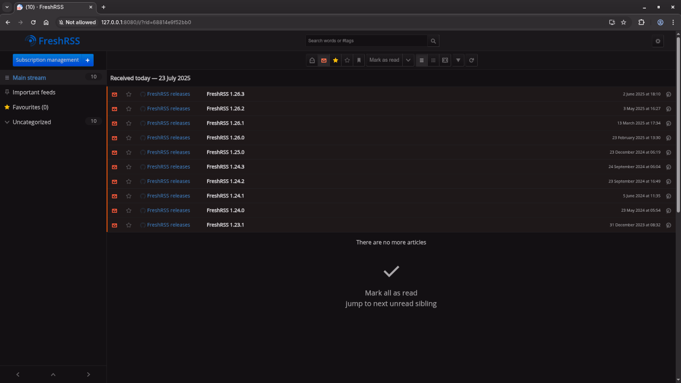Bookmark this page with the star
This screenshot has height=383, width=681.
point(624,22)
